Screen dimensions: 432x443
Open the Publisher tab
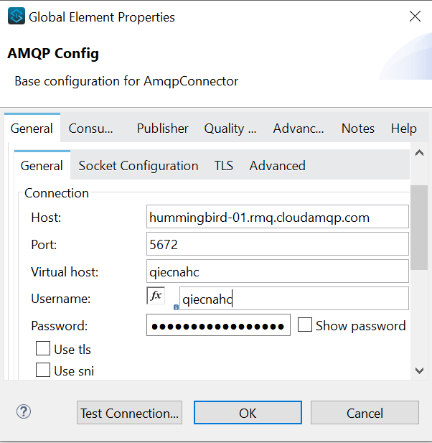[163, 129]
